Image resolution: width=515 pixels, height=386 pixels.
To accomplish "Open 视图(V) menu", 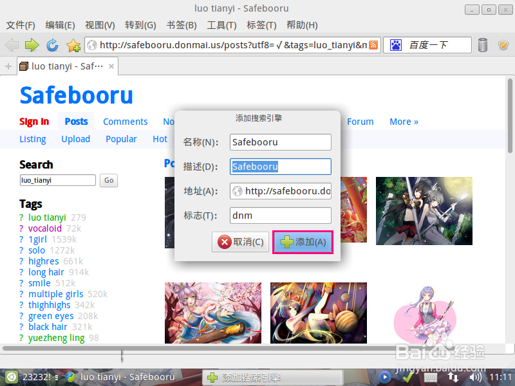I will (x=100, y=25).
